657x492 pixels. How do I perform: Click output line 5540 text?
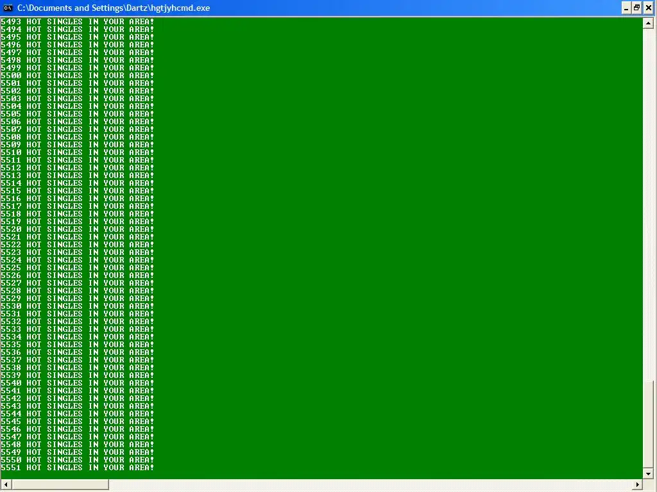tap(77, 383)
